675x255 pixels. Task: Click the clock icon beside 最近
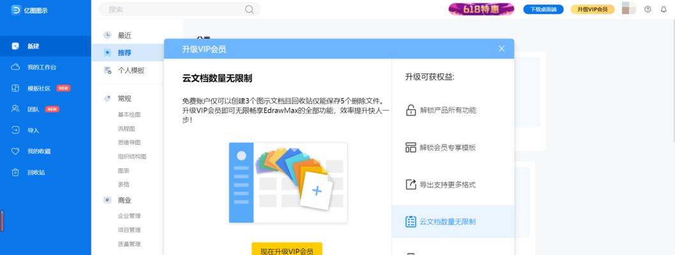click(x=108, y=35)
